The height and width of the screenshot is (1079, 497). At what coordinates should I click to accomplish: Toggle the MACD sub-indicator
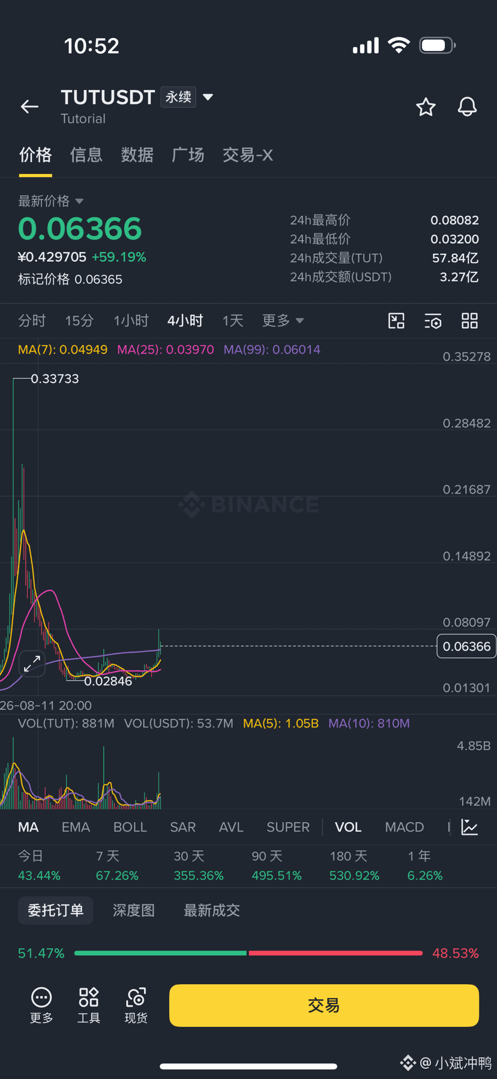pos(405,827)
